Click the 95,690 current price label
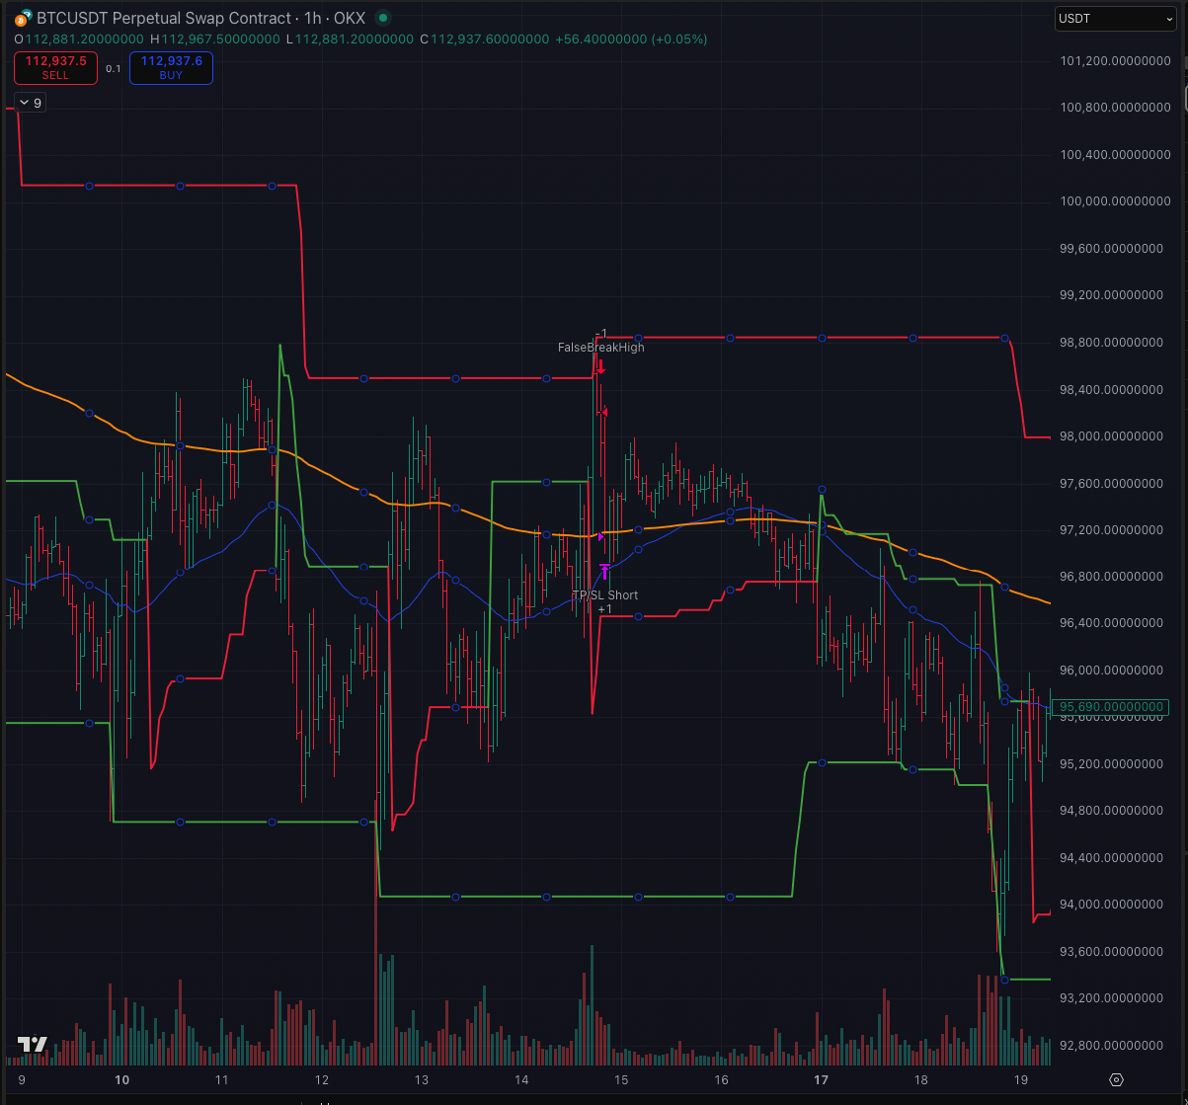Screen dimensions: 1188x1105 point(1111,707)
